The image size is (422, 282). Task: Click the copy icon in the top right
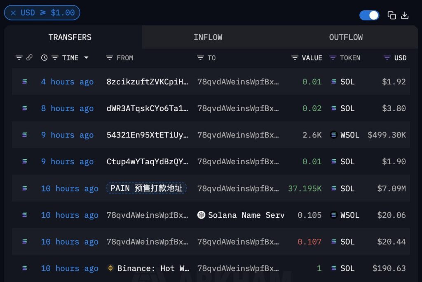pyautogui.click(x=392, y=15)
